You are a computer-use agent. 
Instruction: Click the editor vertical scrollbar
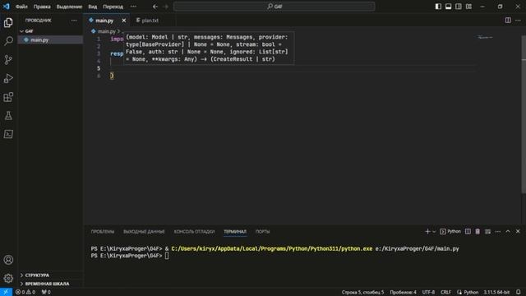524,114
